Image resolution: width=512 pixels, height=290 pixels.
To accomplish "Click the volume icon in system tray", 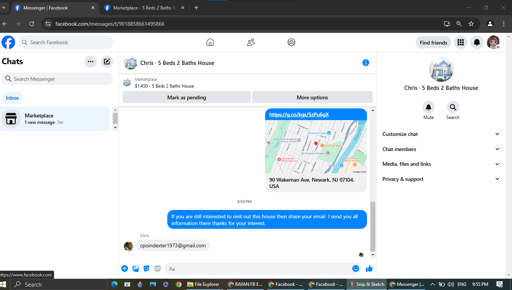I will (x=450, y=284).
